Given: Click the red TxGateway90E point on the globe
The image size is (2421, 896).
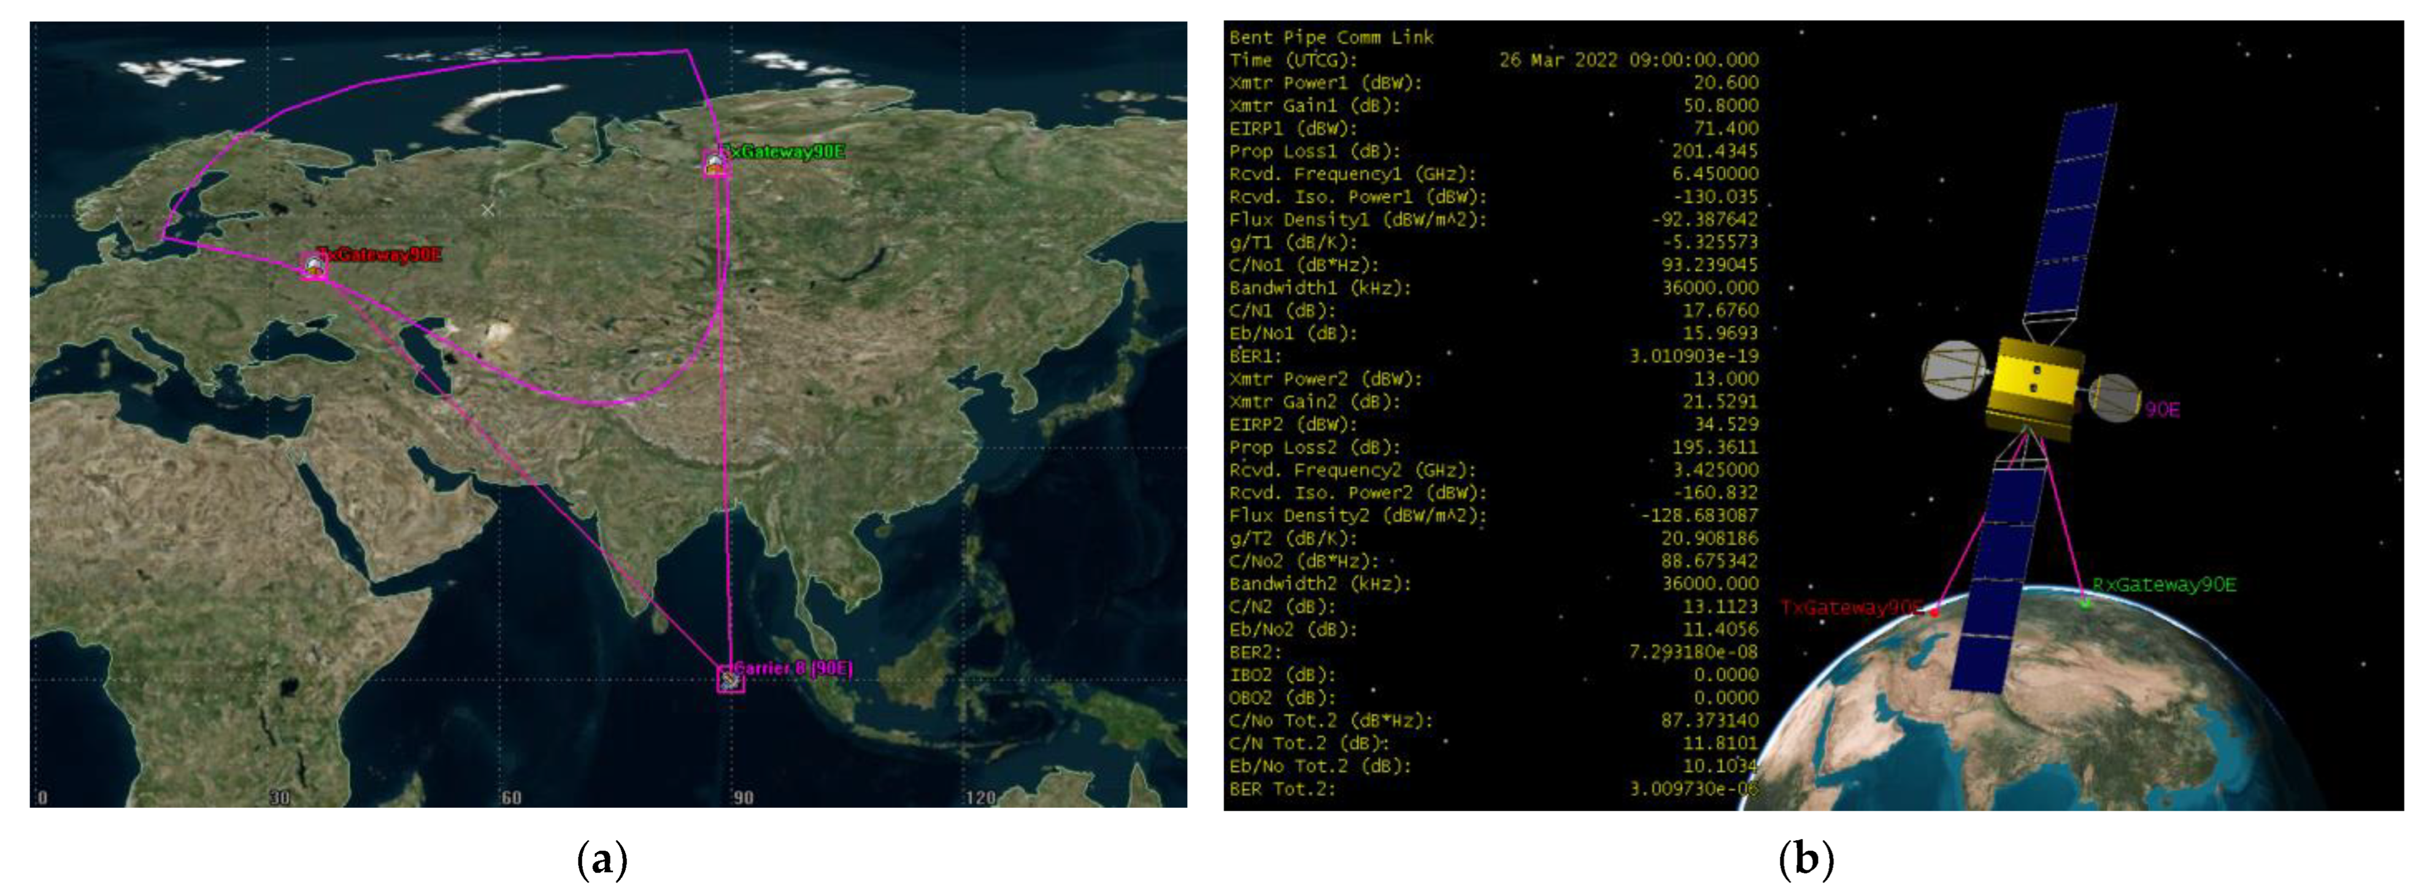Looking at the screenshot, I should pyautogui.click(x=1934, y=613).
